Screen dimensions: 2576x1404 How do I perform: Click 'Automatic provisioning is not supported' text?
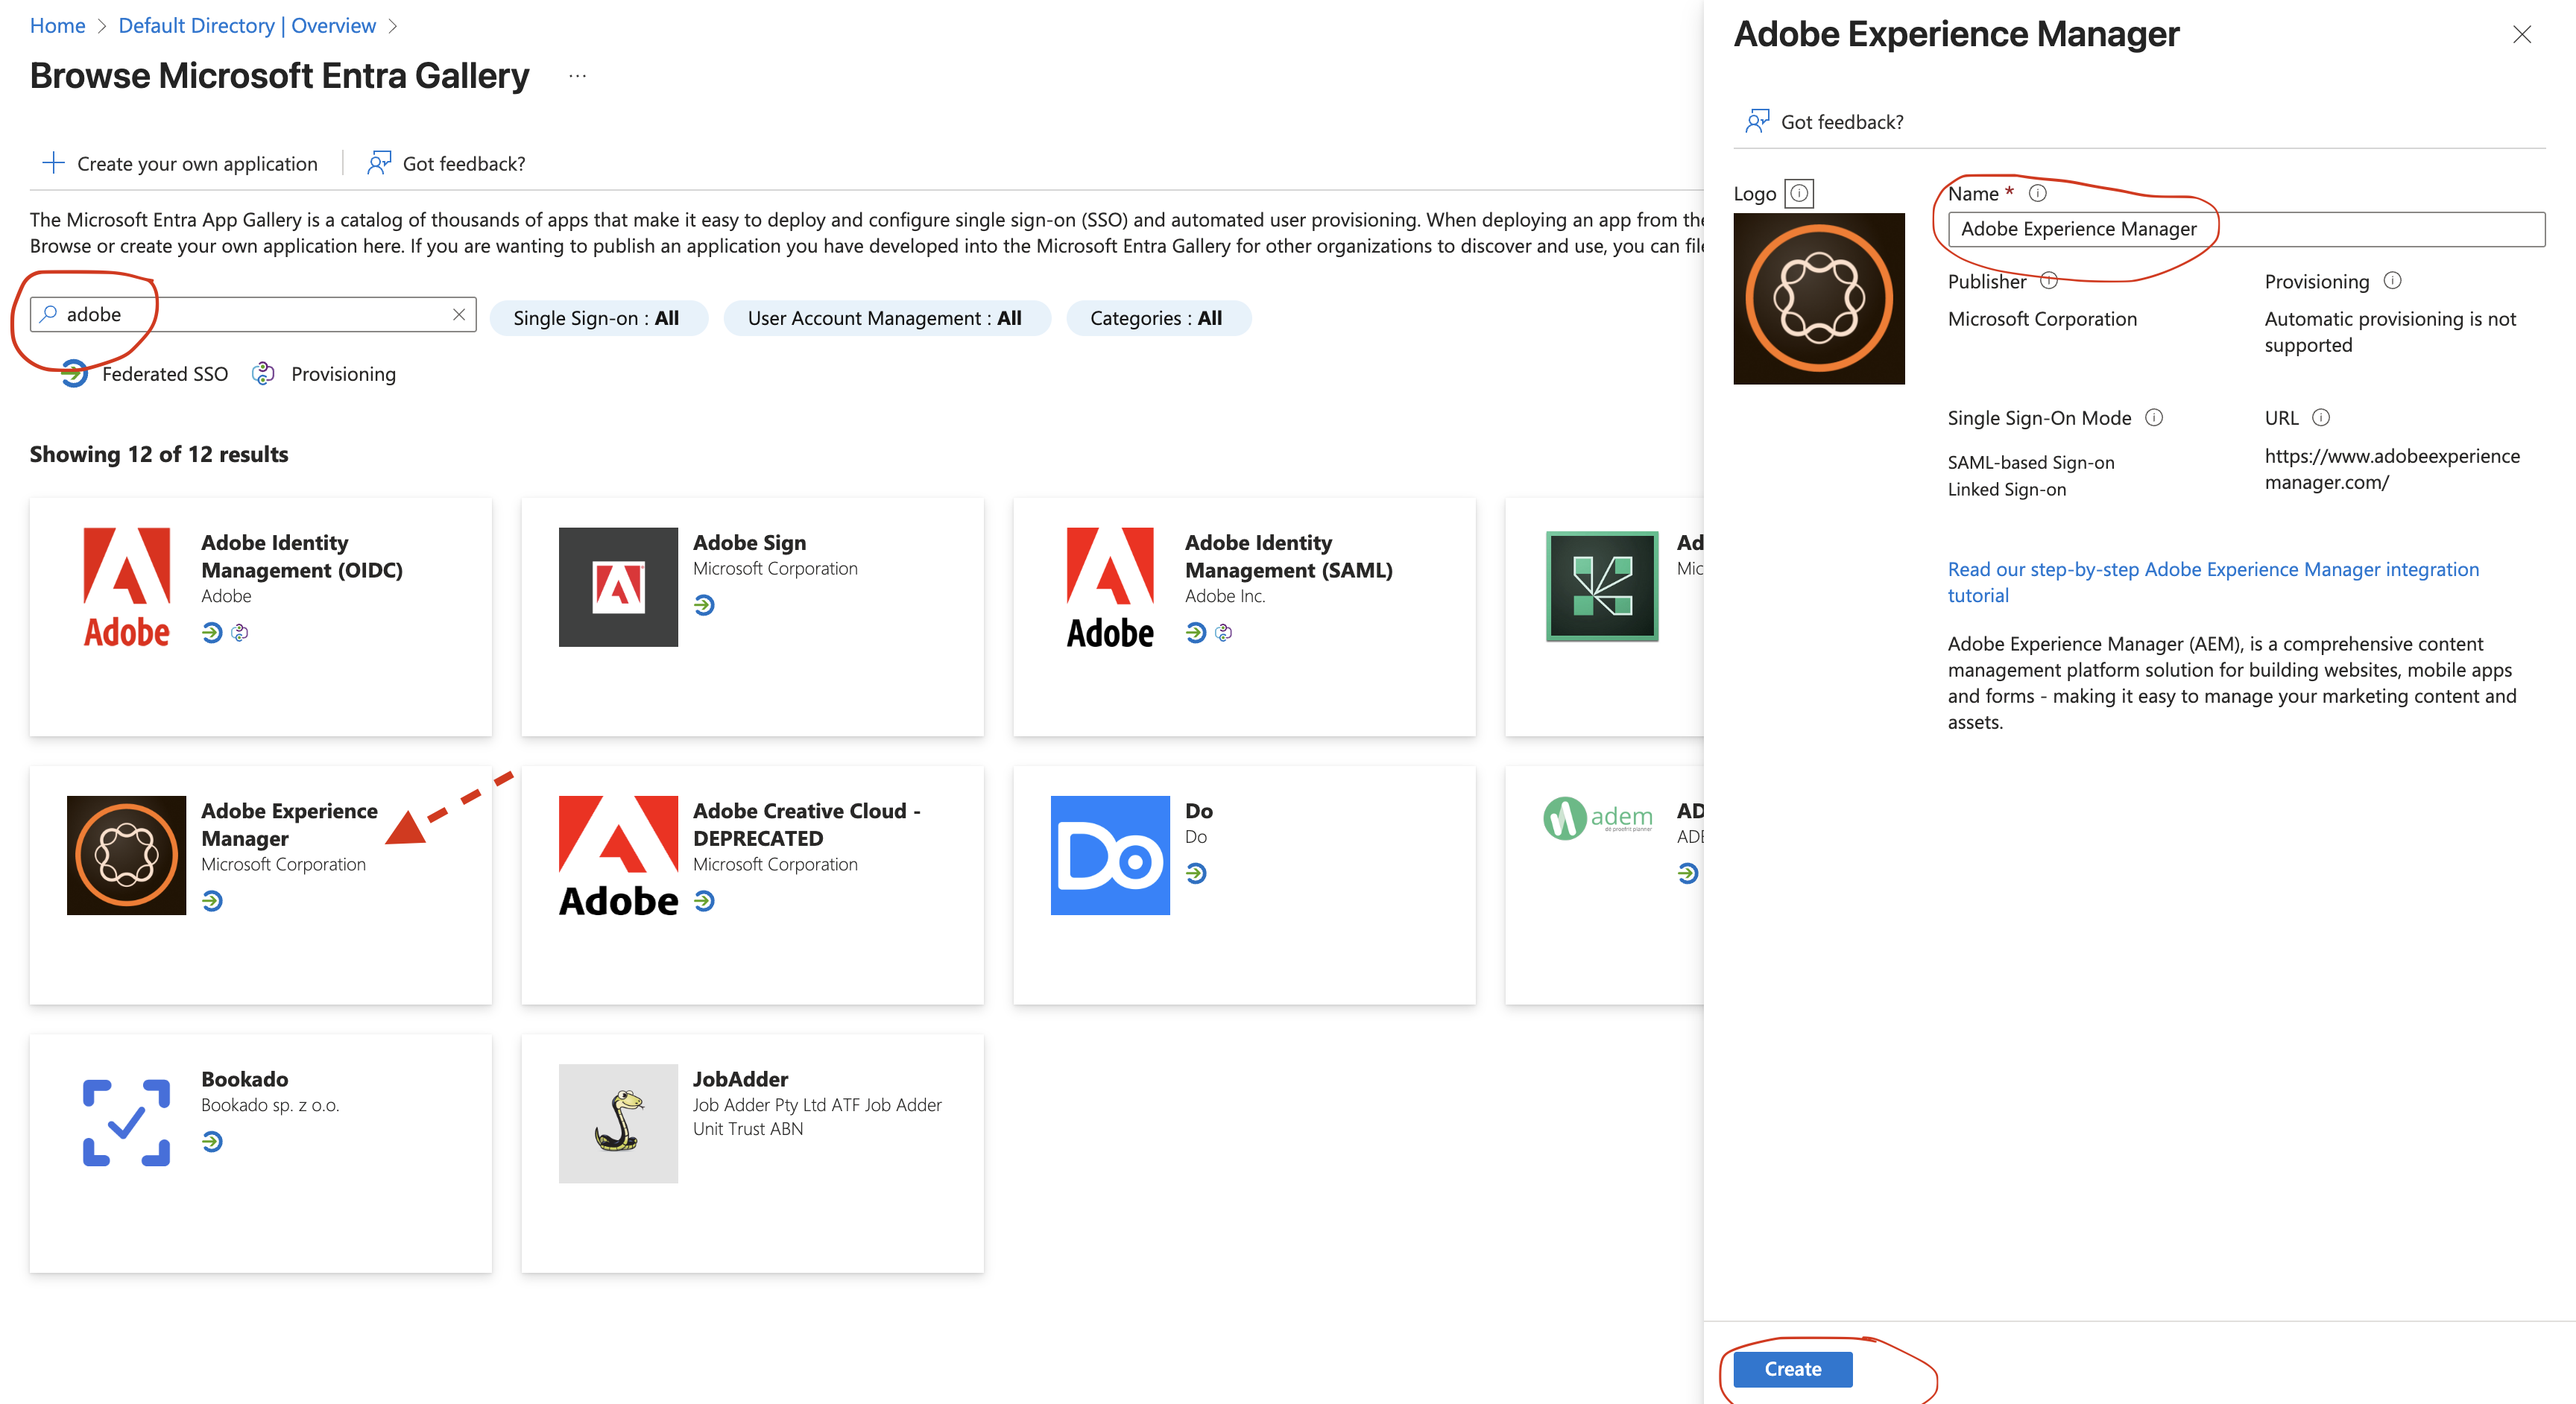(x=2390, y=332)
